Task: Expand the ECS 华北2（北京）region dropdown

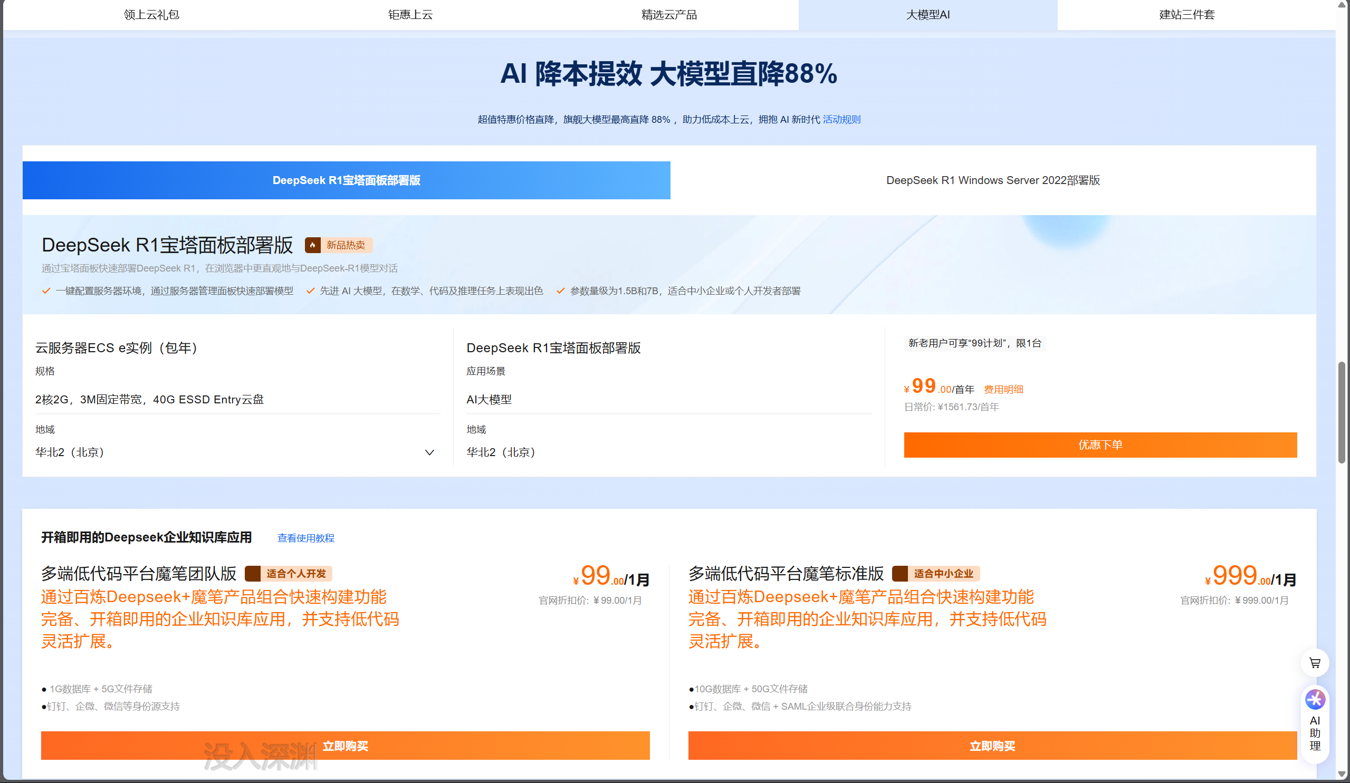Action: (429, 452)
